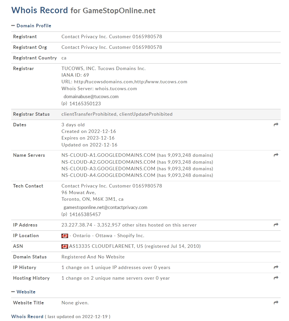This screenshot has width=289, height=321.
Task: Click last updated on 2022-12-19 text
Action: (x=78, y=317)
